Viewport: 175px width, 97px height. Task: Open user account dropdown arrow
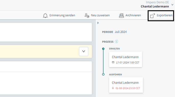point(172,5)
